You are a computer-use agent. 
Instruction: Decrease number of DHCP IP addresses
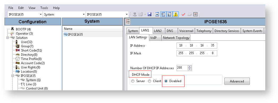(x=190, y=69)
